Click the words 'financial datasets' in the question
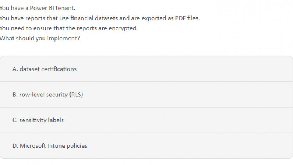 87,18
